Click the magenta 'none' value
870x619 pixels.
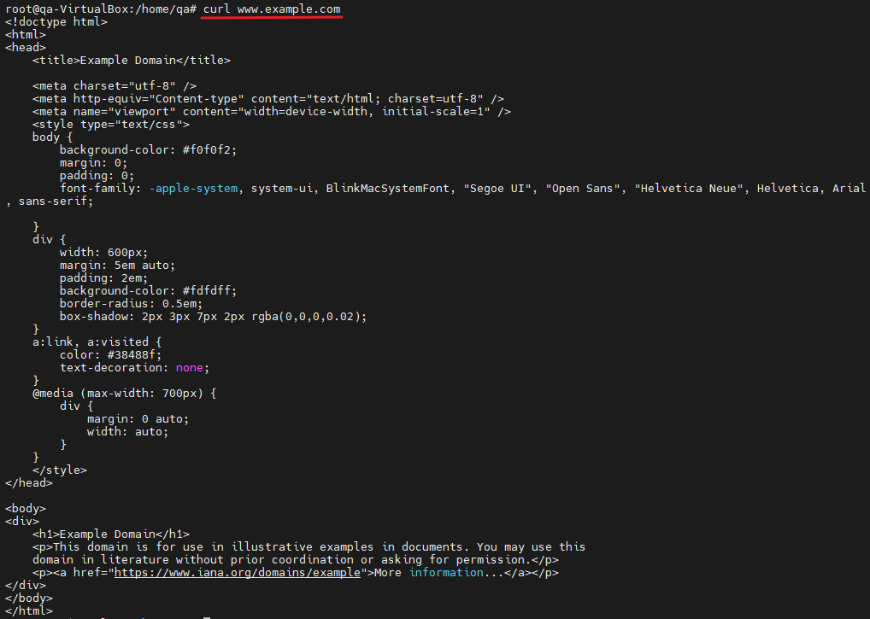pos(189,367)
